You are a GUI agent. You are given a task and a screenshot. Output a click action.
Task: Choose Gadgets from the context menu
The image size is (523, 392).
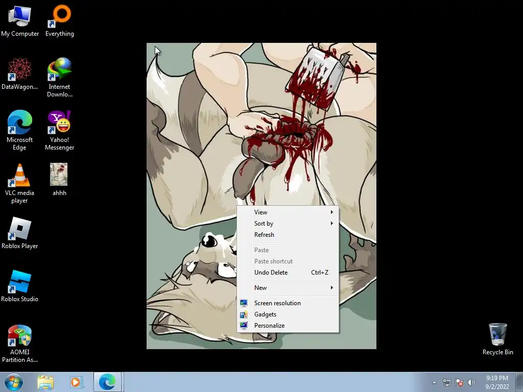[x=288, y=314]
